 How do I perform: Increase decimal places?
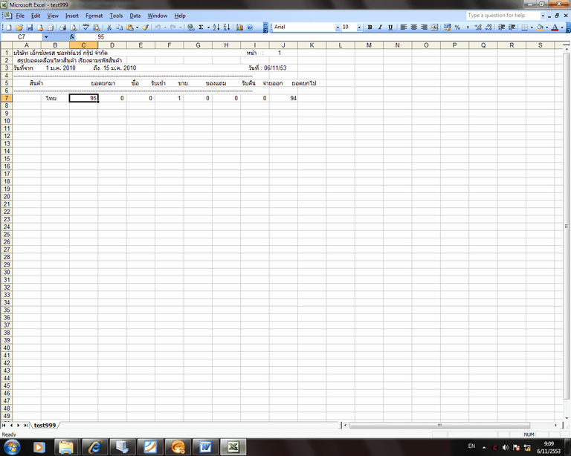pyautogui.click(x=478, y=27)
